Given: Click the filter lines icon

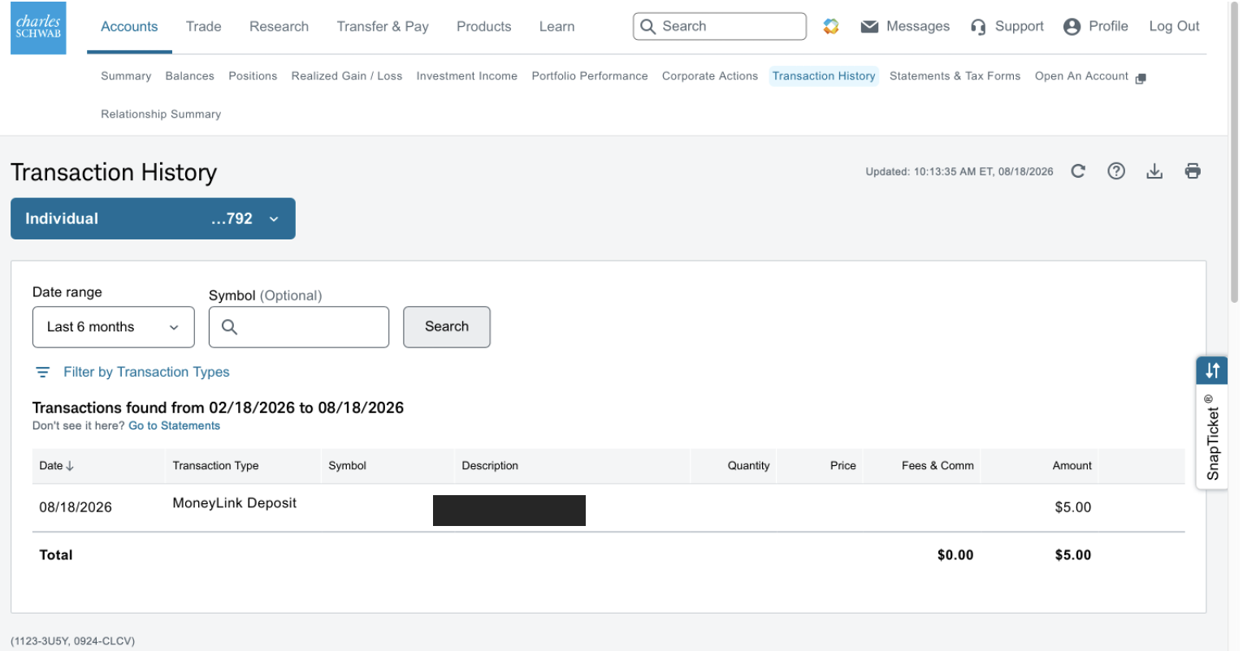Looking at the screenshot, I should coord(43,372).
